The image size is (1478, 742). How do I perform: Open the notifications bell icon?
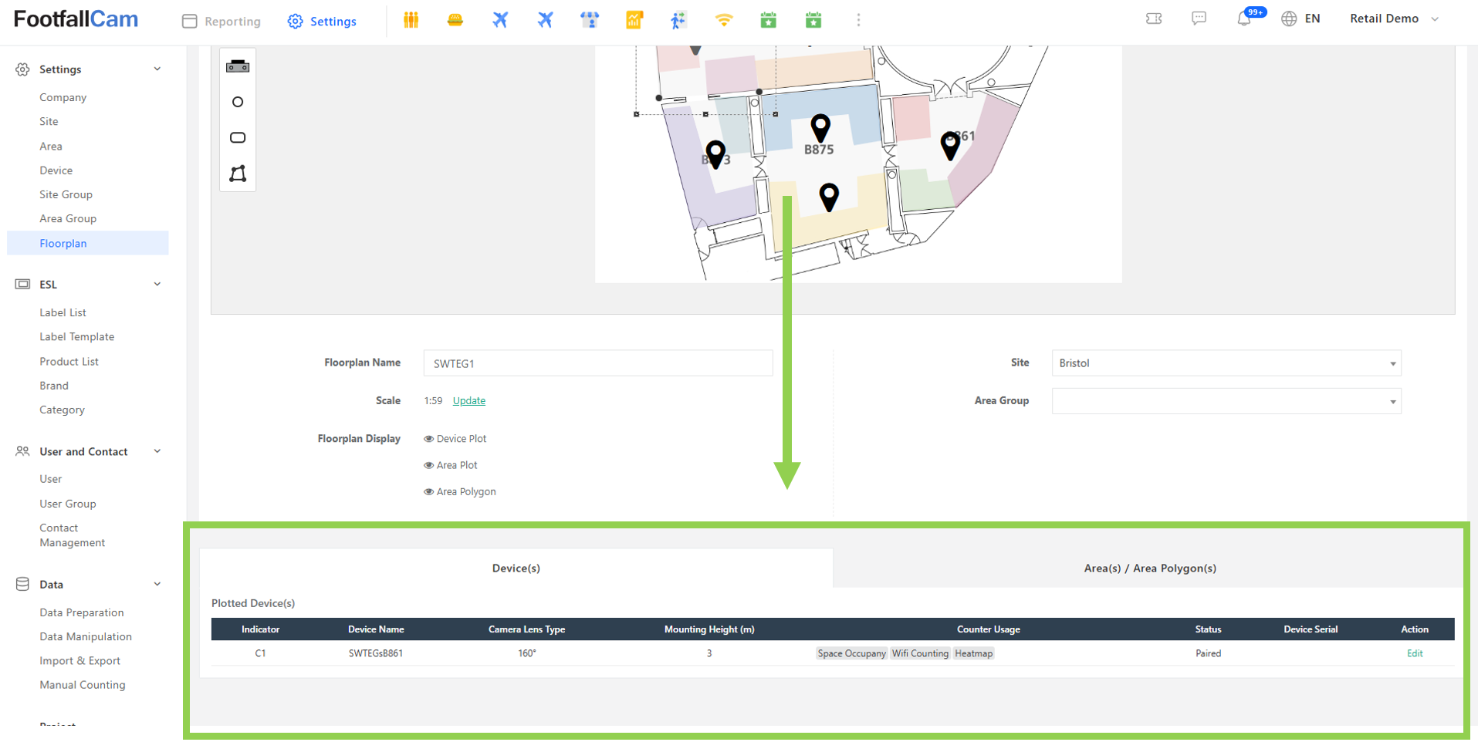coord(1243,19)
